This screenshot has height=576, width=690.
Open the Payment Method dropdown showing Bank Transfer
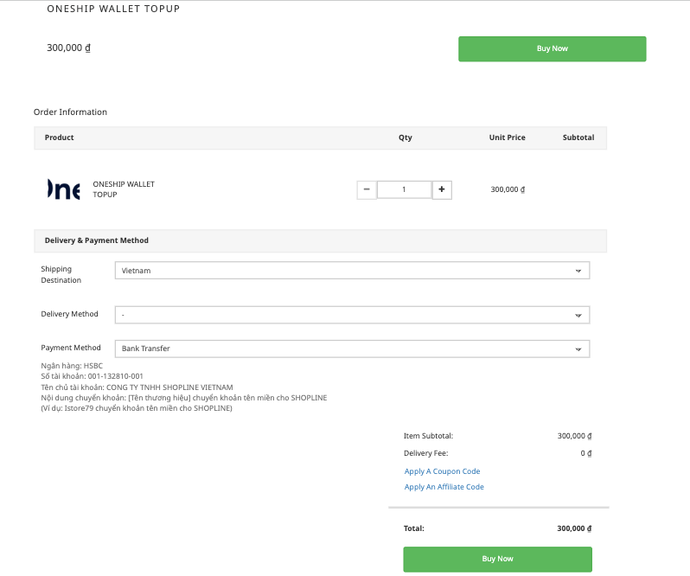[x=352, y=349]
